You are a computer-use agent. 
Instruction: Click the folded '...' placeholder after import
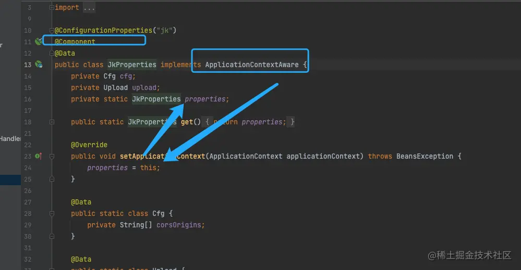tap(89, 8)
